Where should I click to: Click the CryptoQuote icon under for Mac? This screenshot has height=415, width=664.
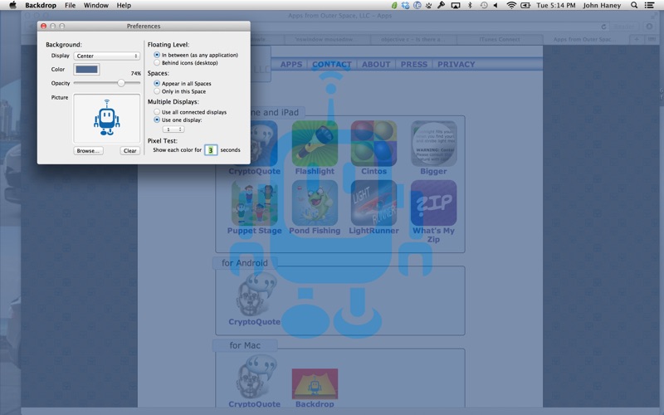click(x=255, y=377)
